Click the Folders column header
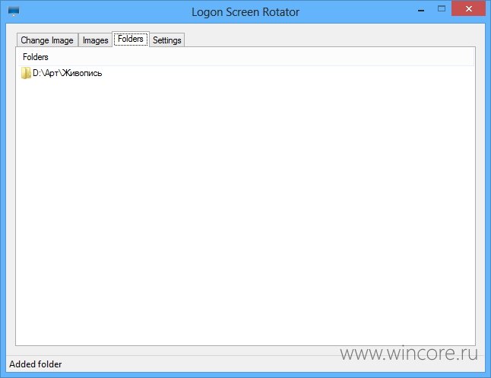This screenshot has height=378, width=491. (245, 57)
